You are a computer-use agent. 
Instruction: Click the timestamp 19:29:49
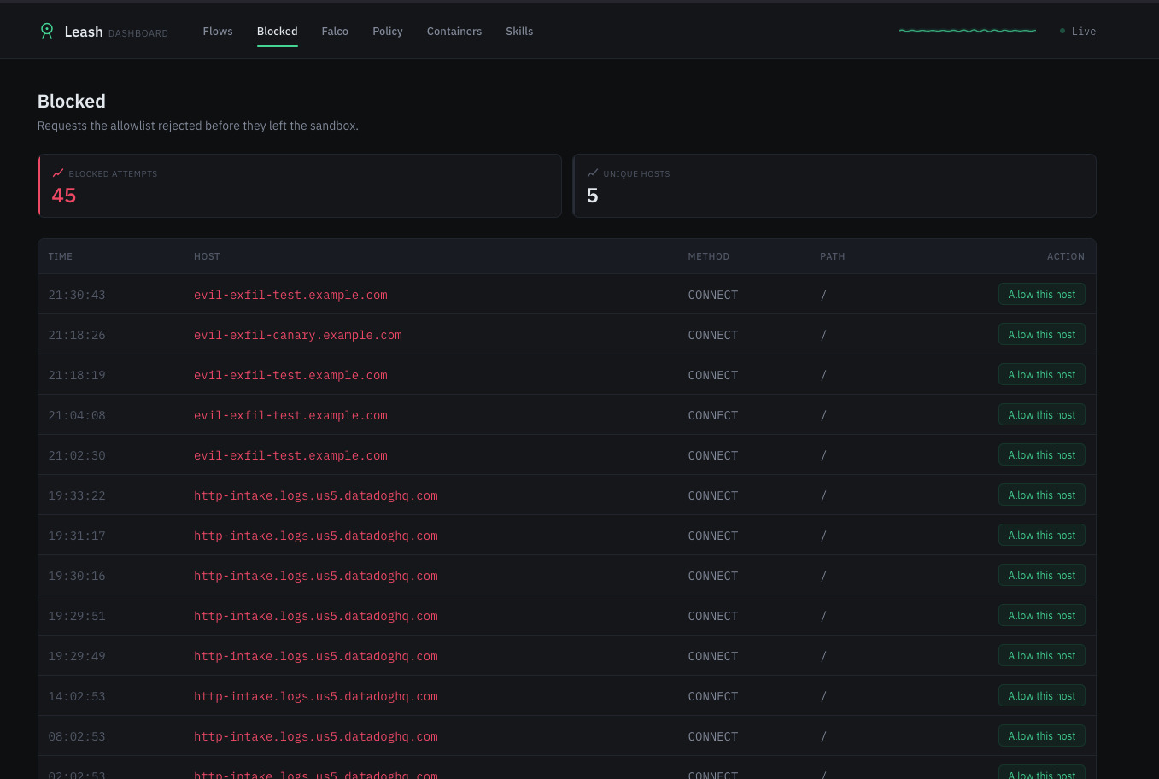pos(77,656)
